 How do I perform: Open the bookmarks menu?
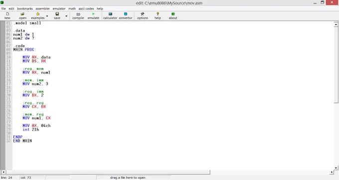pyautogui.click(x=25, y=8)
